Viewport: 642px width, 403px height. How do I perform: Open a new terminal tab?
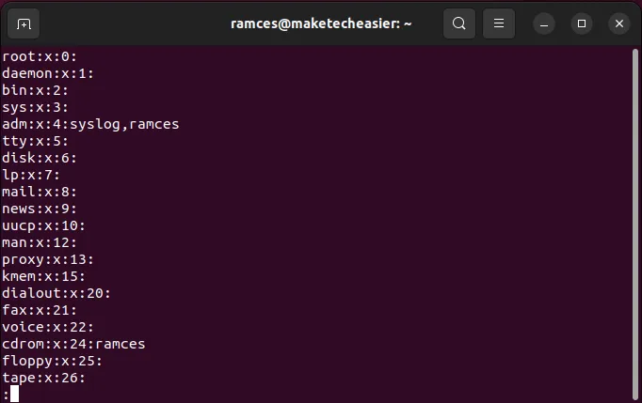pyautogui.click(x=24, y=23)
